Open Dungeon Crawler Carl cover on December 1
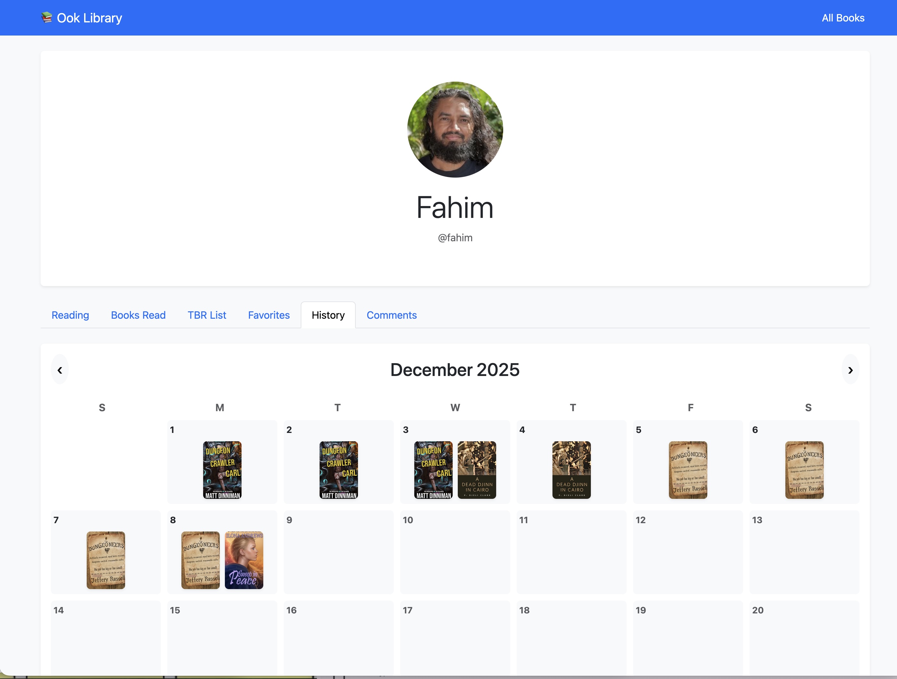This screenshot has width=897, height=679. pos(222,470)
